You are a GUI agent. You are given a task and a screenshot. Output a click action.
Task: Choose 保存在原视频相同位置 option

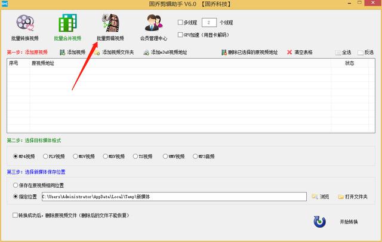coord(16,185)
